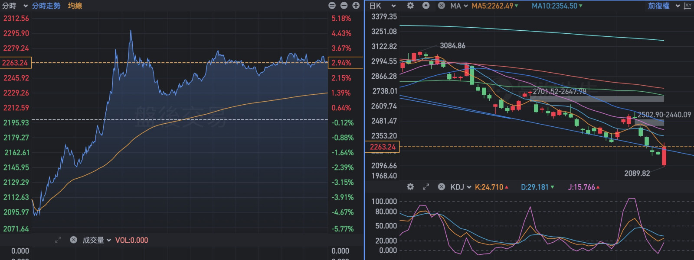The image size is (694, 260).
Task: Open MA indicator settings gear
Action: [410, 6]
